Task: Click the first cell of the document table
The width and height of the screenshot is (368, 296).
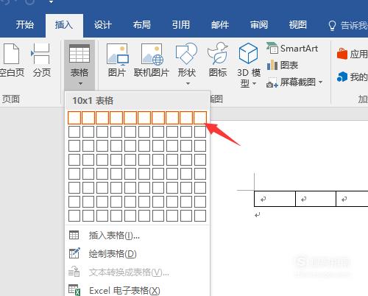Action: (275, 199)
